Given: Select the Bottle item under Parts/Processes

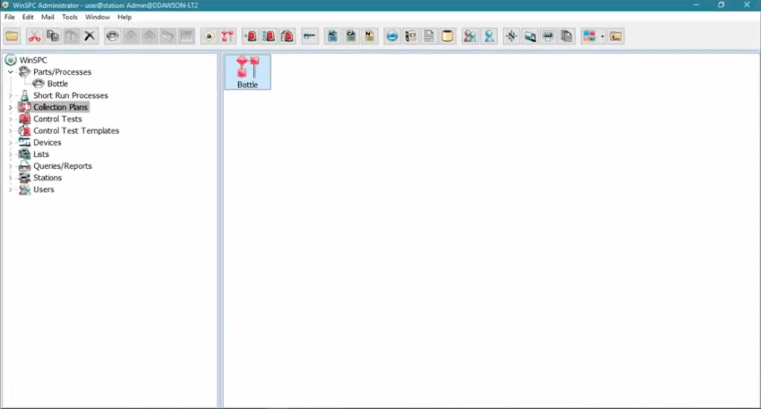Looking at the screenshot, I should [57, 83].
